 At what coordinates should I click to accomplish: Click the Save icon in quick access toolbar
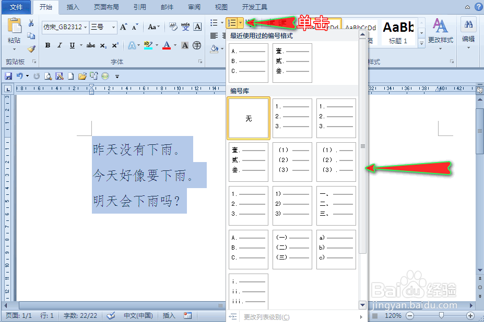9,75
